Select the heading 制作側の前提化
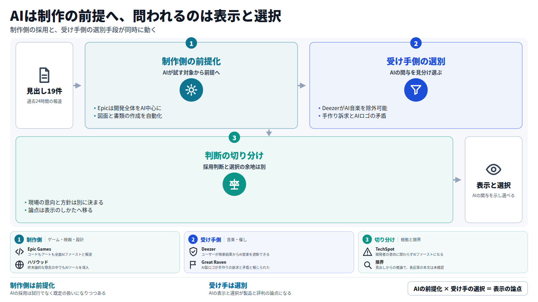The width and height of the screenshot is (538, 302). point(191,61)
